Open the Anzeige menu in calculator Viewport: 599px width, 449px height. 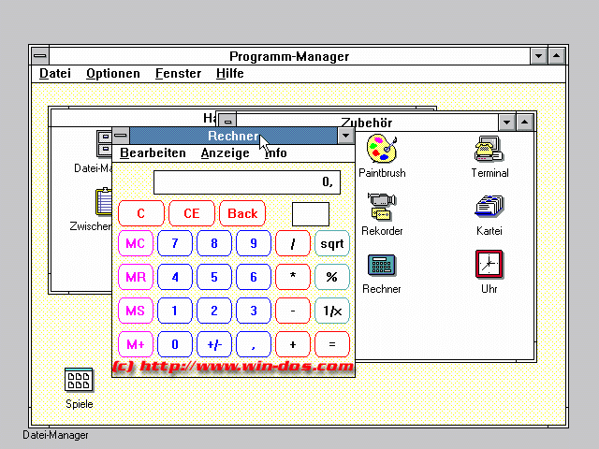pyautogui.click(x=225, y=153)
